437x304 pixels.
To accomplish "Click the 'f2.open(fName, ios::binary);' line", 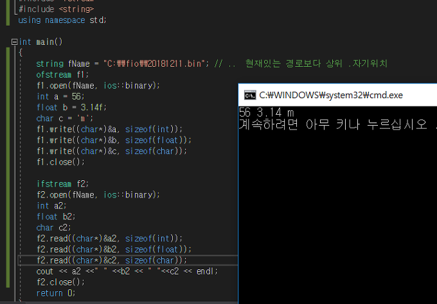I will (98, 195).
